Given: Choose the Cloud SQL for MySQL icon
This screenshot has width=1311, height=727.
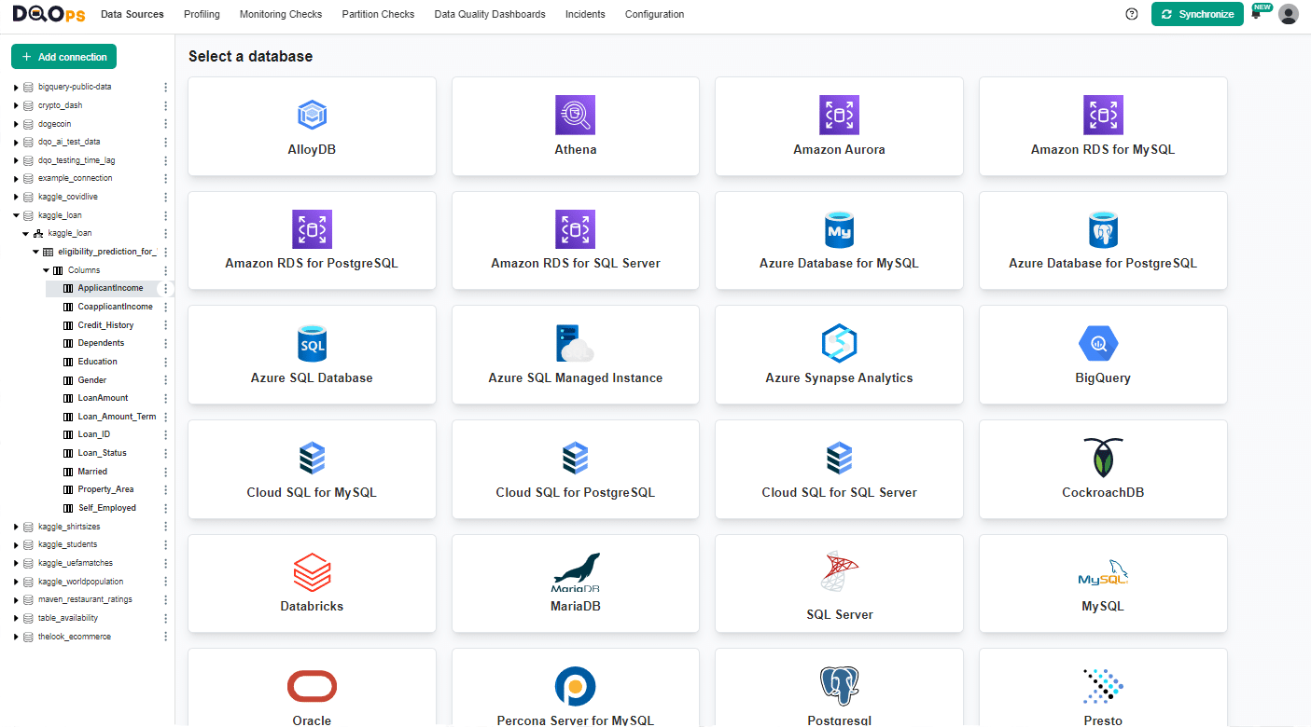Looking at the screenshot, I should tap(312, 459).
